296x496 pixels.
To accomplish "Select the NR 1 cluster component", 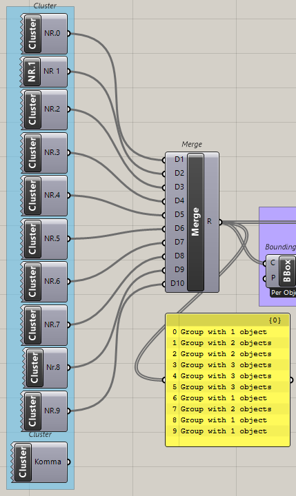I will [x=44, y=72].
